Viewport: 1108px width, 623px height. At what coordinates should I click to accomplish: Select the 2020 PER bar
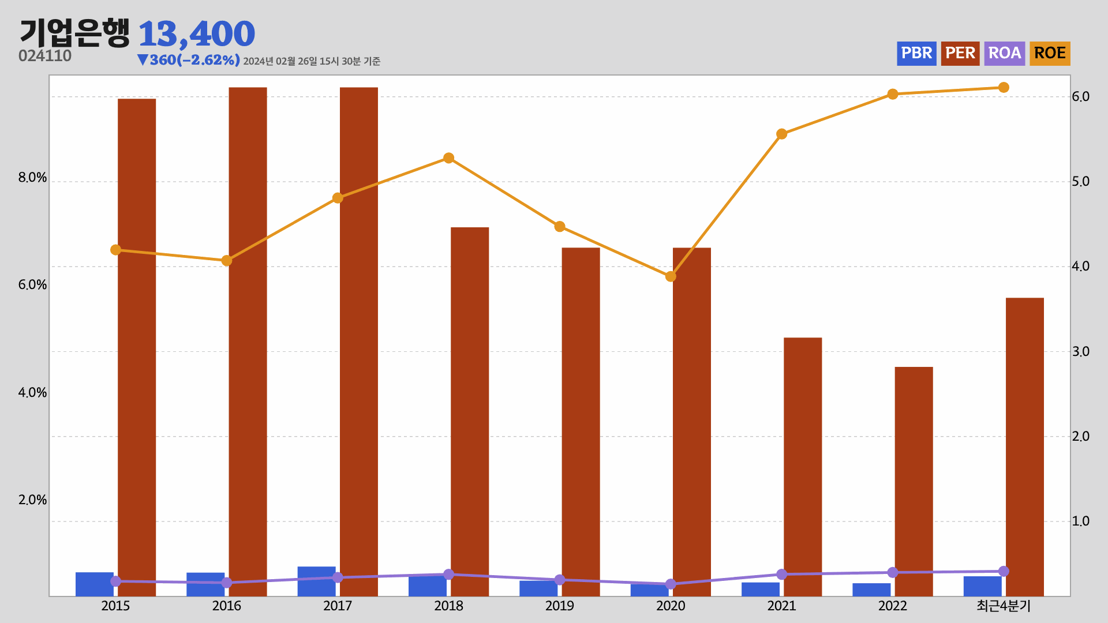pyautogui.click(x=692, y=422)
